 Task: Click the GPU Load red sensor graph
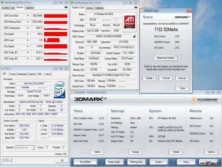[x=55, y=40]
